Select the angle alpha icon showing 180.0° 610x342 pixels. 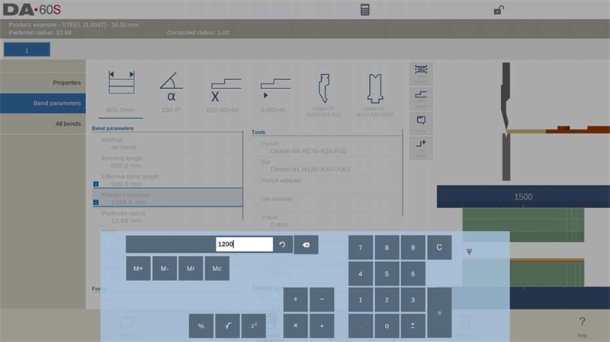(171, 92)
